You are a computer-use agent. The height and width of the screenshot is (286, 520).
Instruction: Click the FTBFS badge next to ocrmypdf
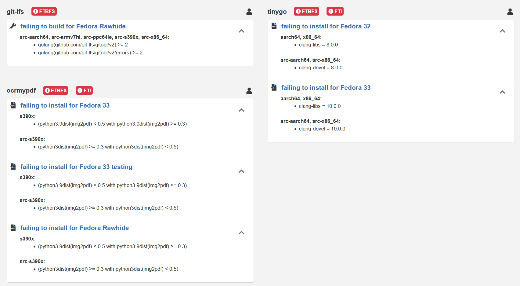pyautogui.click(x=56, y=90)
